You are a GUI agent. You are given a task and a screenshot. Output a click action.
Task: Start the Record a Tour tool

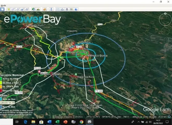27,9
